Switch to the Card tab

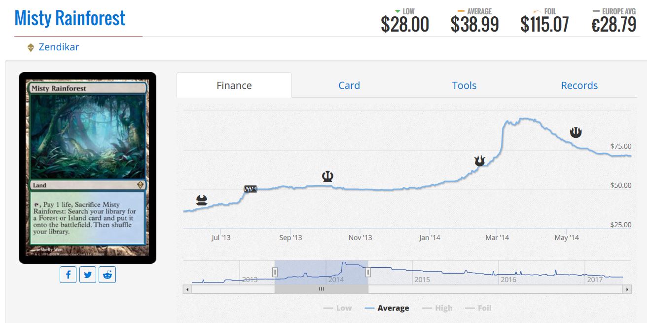[x=349, y=85]
